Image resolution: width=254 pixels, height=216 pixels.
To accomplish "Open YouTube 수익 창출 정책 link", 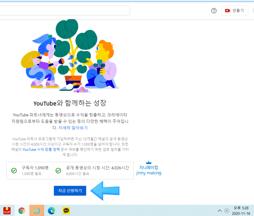I will [41, 149].
